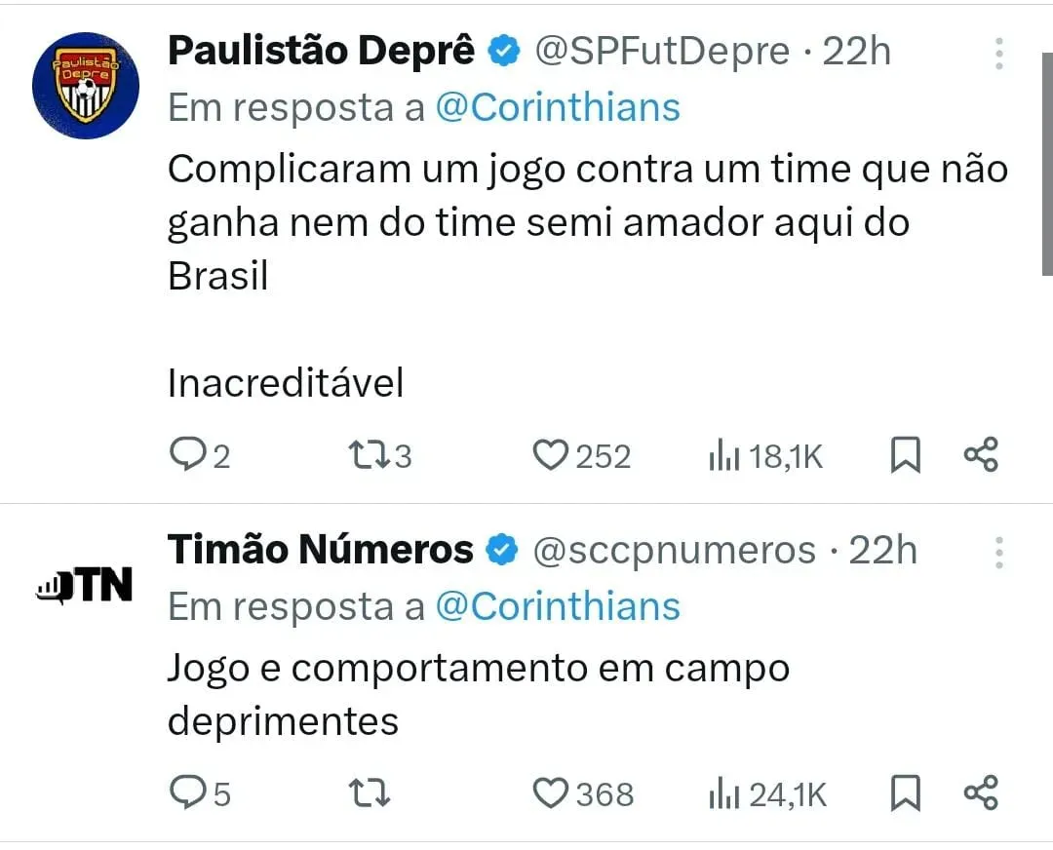Viewport: 1053px width, 850px height.
Task: Bookmark the Paulistão Deprê tweet
Action: [x=906, y=455]
